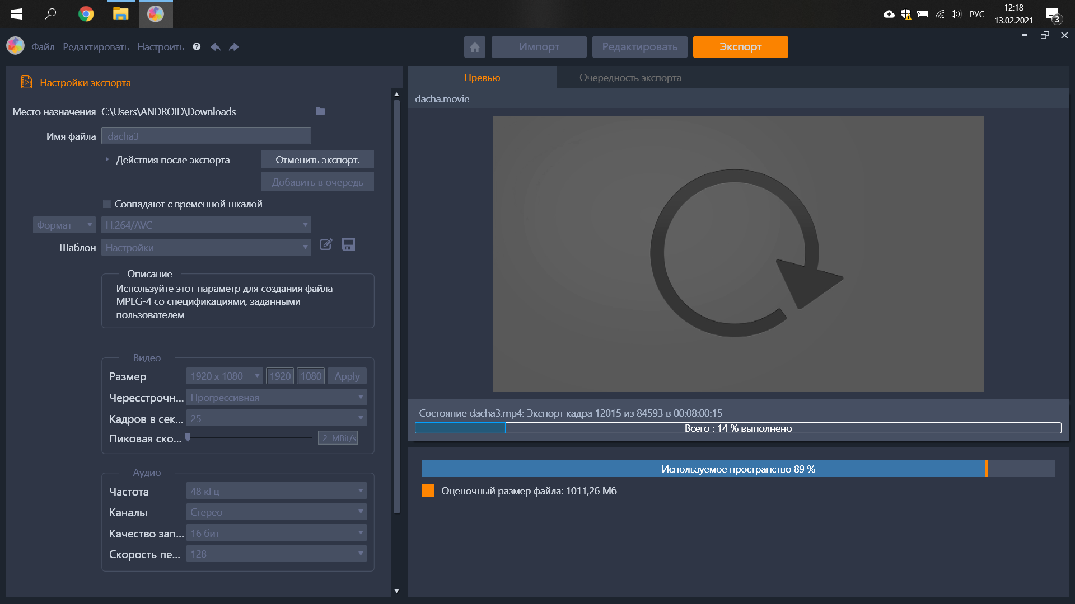Expand 'Действия после экспорта' section

[x=107, y=159]
